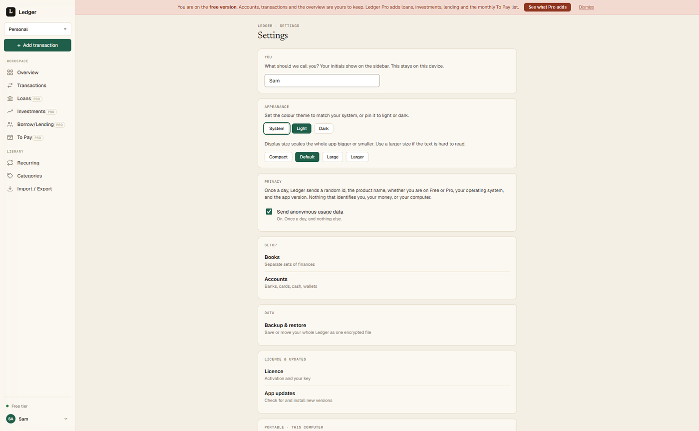Click the Categories tag icon
Screen dimensions: 699x431
point(10,176)
